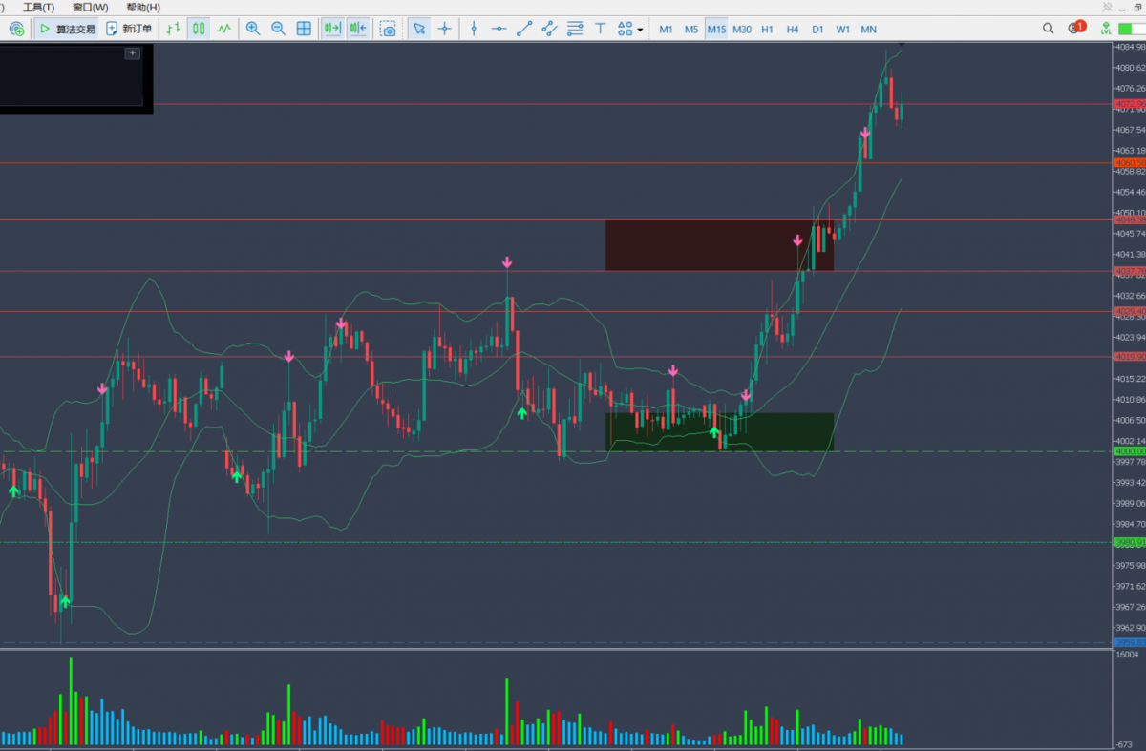1146x751 pixels.
Task: Draw a vertical line tool
Action: click(474, 29)
